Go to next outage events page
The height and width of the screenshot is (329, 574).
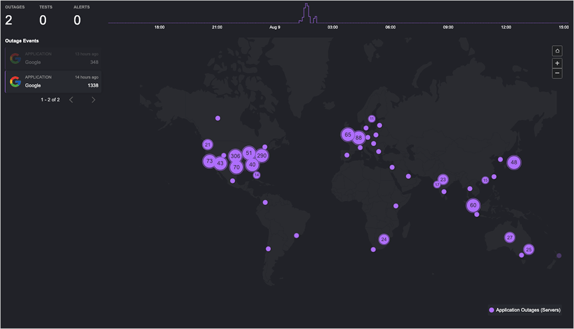(94, 100)
